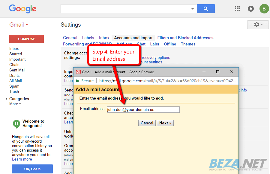Viewport: 270px width, 174px height.
Task: Click the COMPOSE button
Action: tap(26, 39)
